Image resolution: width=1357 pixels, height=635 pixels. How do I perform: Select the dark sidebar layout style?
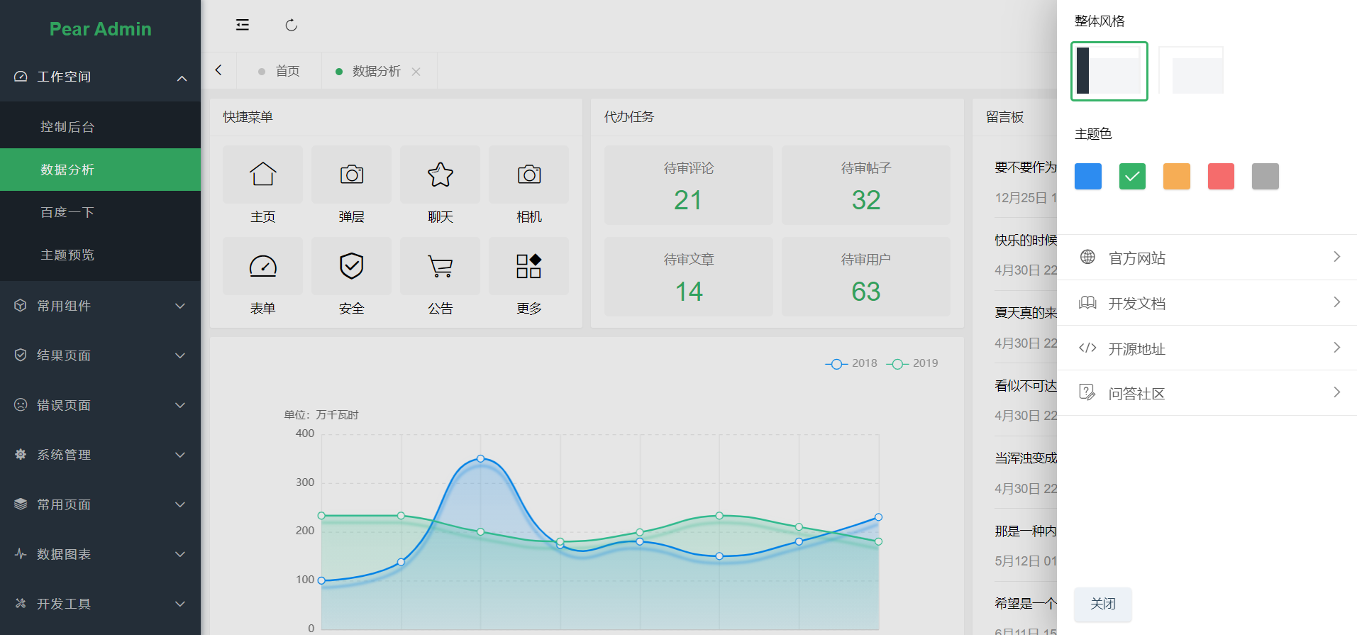(x=1109, y=71)
